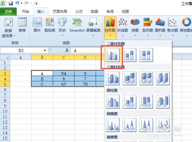The image size is (192, 142).
Task: Pick the 100% stacked cylinder chart
Action: click(146, 102)
